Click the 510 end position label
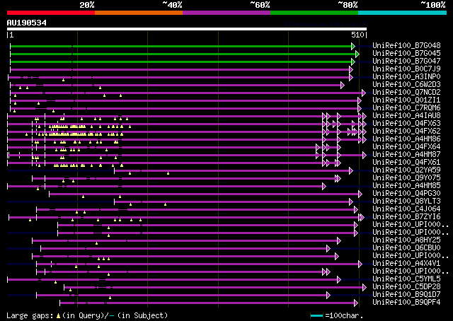This screenshot has width=453, height=321. 357,35
